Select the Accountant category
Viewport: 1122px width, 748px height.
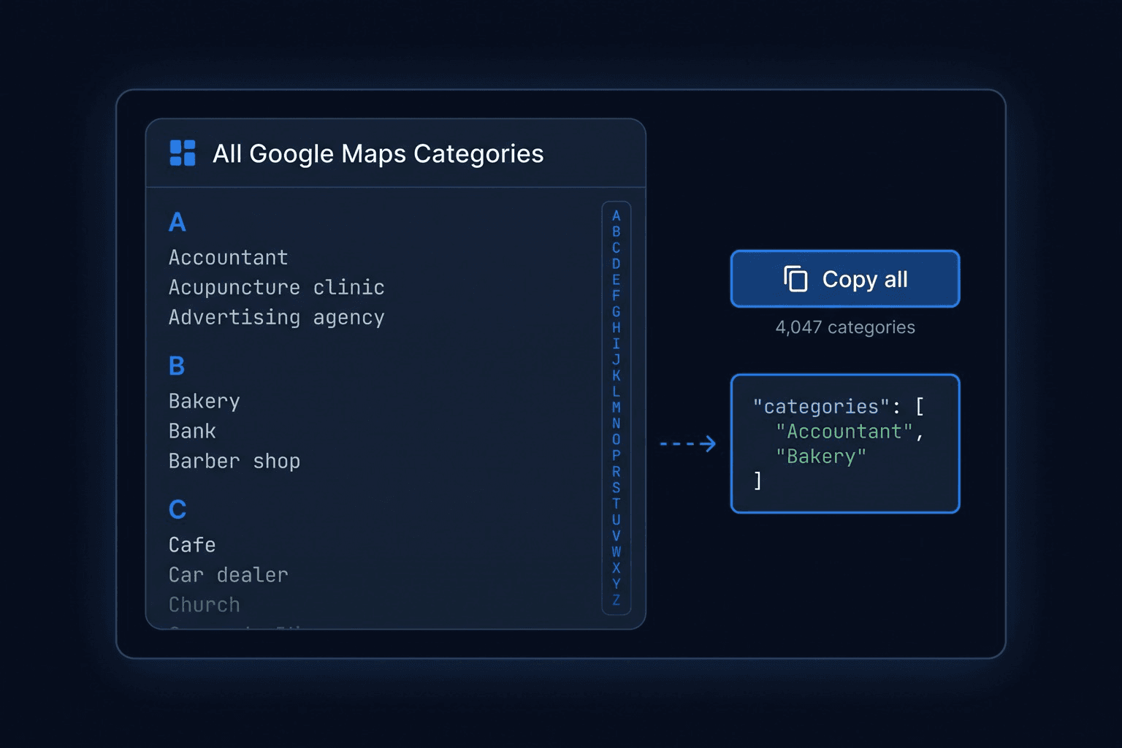pos(228,257)
